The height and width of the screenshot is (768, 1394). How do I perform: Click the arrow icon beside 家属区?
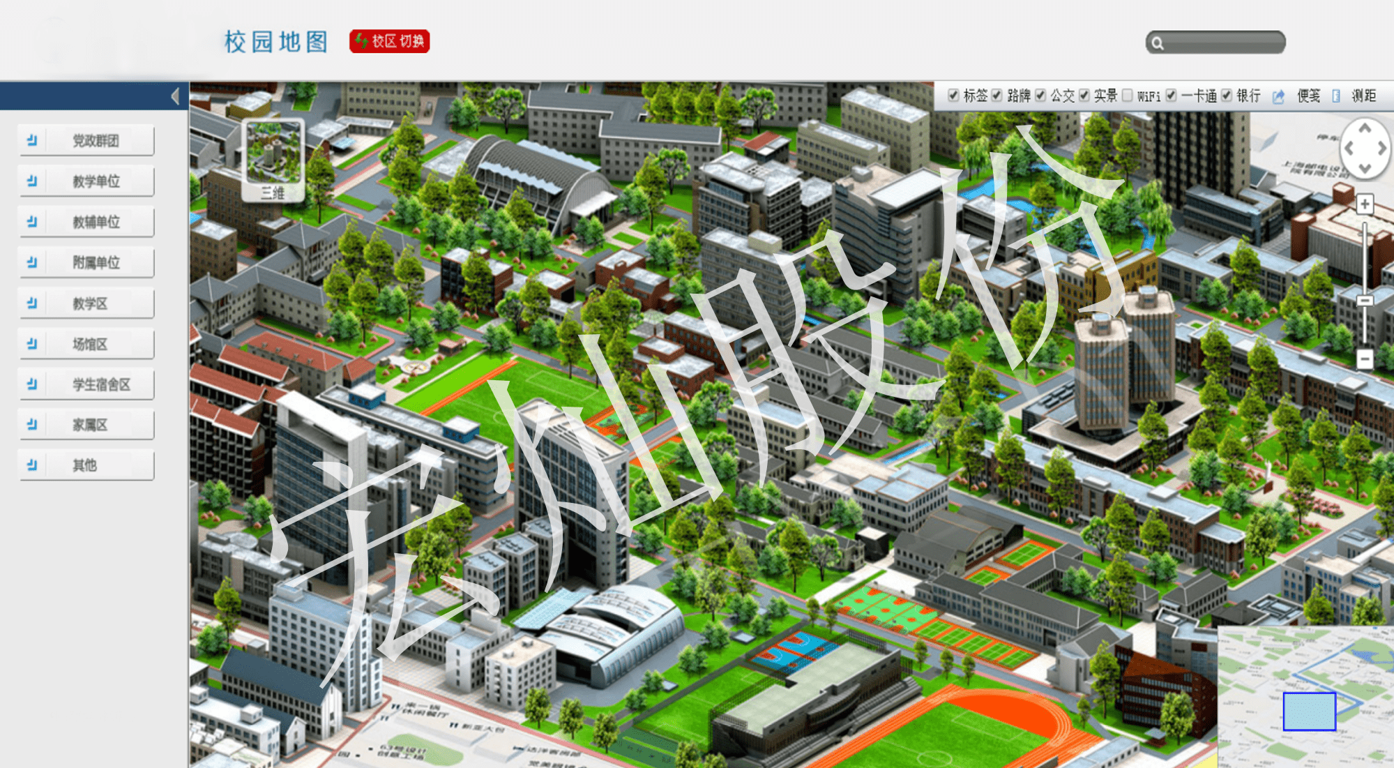[32, 424]
